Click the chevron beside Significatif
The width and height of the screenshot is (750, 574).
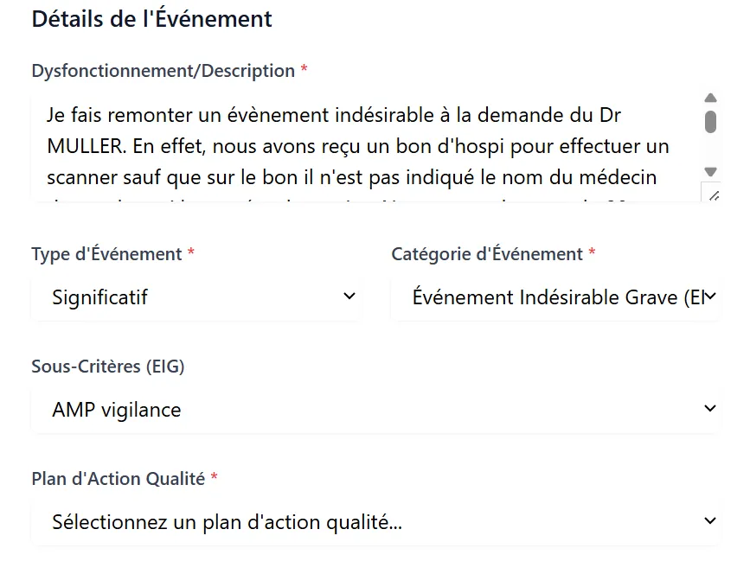349,297
